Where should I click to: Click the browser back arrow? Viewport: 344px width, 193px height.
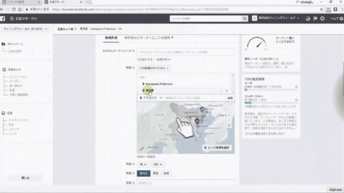pos(2,9)
